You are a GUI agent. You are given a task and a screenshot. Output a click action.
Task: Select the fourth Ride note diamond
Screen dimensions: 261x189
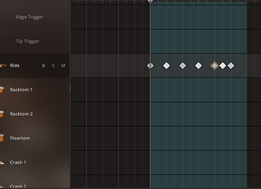click(x=198, y=65)
